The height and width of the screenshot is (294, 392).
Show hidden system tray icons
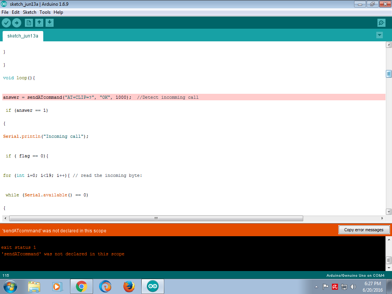316,287
